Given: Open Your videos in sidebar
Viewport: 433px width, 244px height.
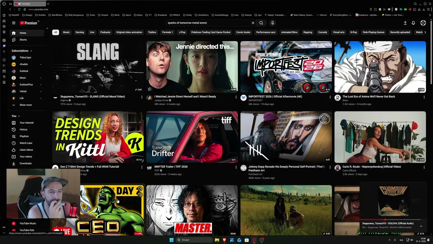Looking at the screenshot, I should tap(27, 157).
